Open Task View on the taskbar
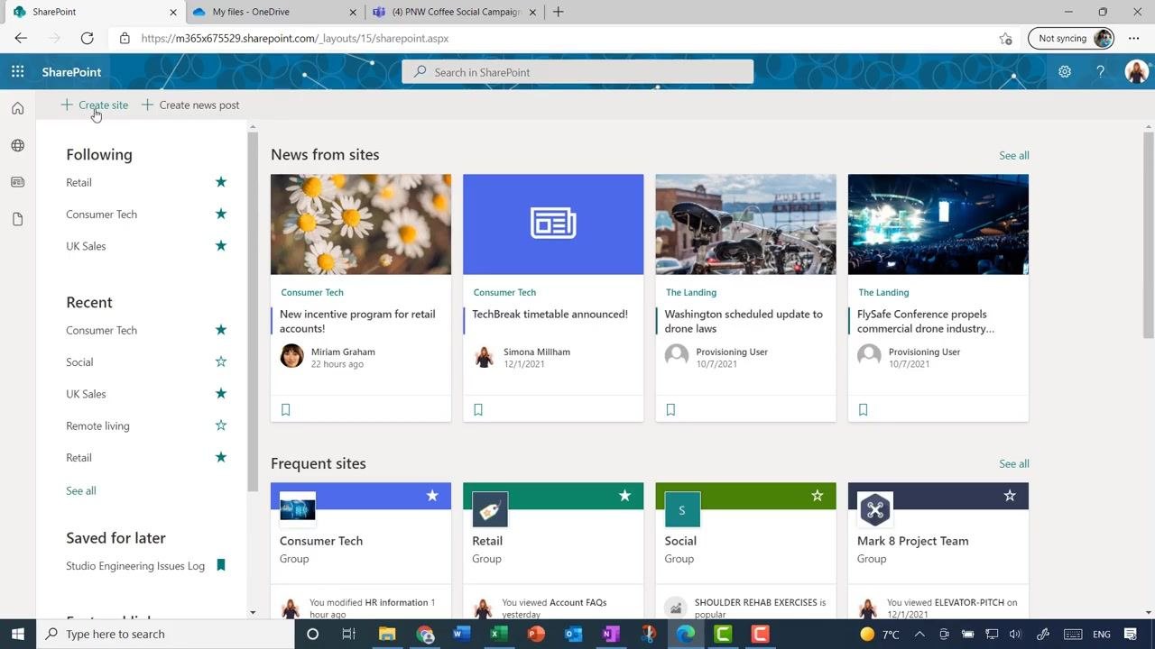 tap(348, 634)
